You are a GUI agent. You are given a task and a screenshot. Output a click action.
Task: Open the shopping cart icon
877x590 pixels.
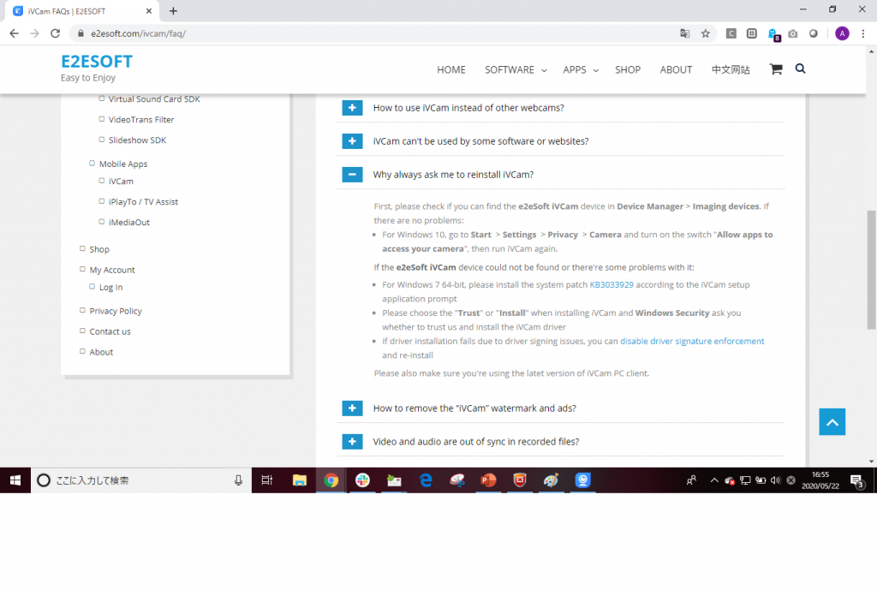[776, 69]
